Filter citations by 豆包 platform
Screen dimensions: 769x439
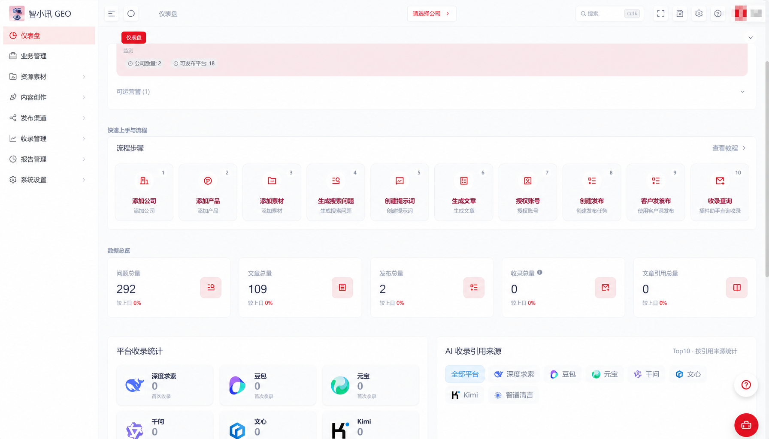click(x=563, y=374)
